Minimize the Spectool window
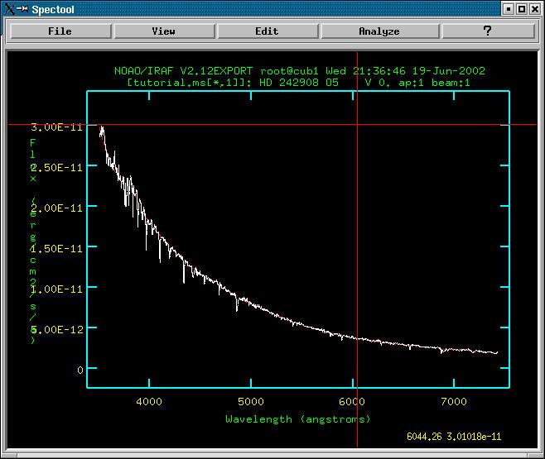Image resolution: width=545 pixels, height=459 pixels. 508,8
